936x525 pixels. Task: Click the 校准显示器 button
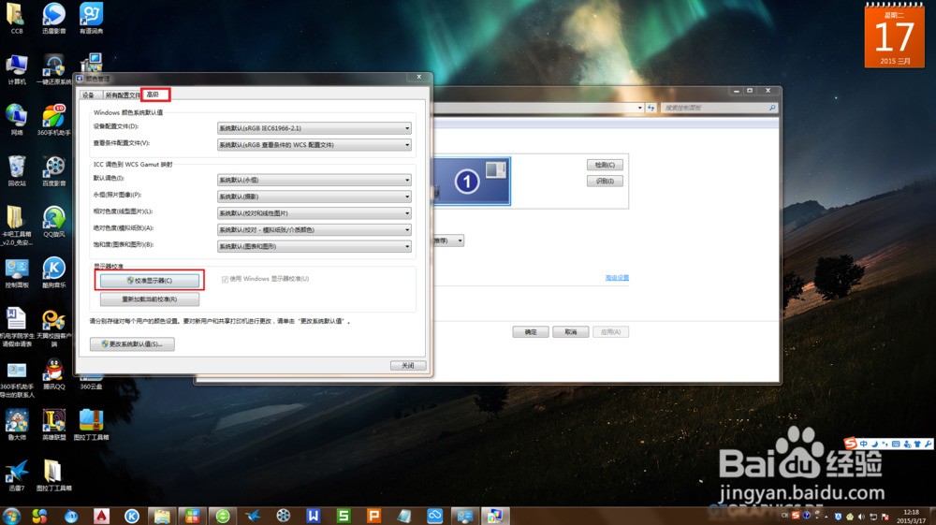coord(150,281)
